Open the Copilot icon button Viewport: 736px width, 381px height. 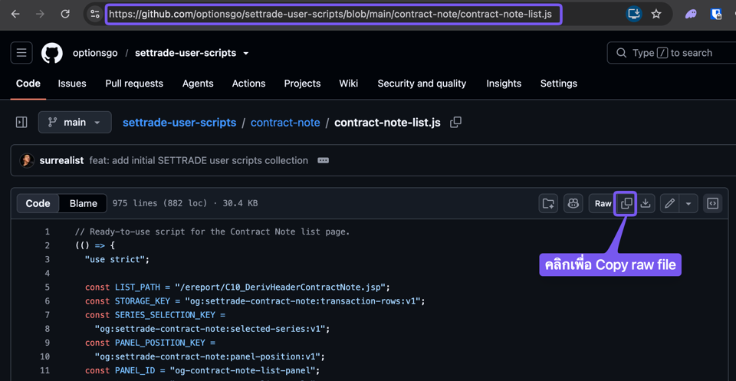(573, 203)
